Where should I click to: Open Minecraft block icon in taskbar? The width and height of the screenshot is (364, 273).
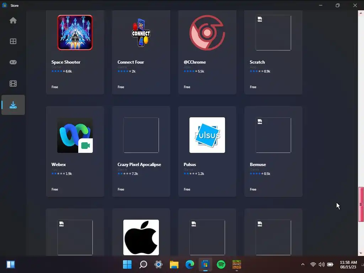point(236,264)
